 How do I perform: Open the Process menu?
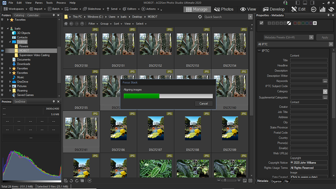[x=61, y=3]
